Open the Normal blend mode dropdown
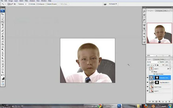 (152, 62)
